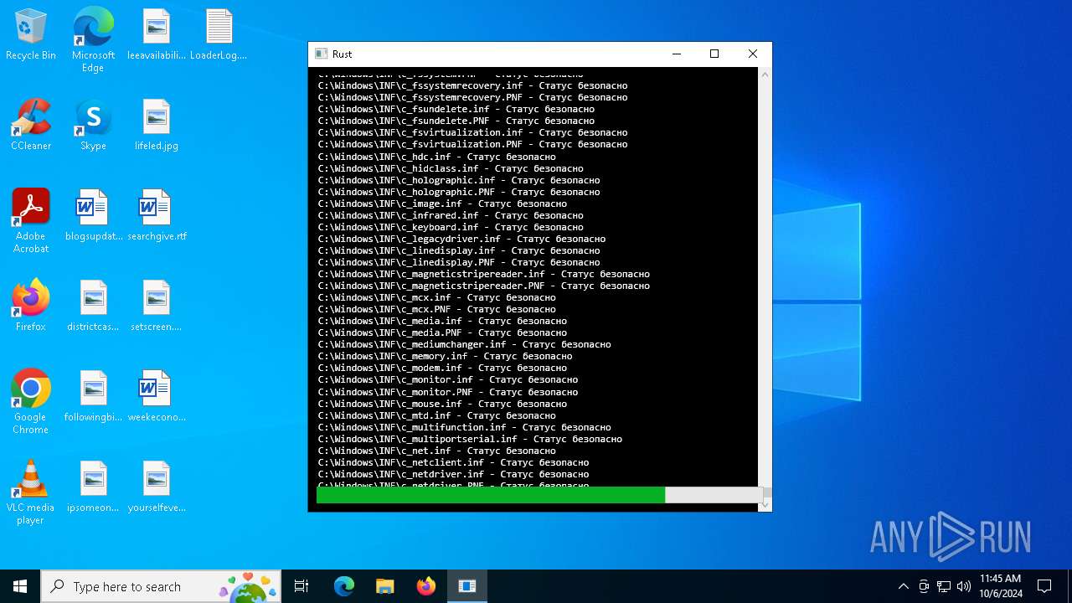Show hidden system tray icons
Screen dimensions: 1072x603
coord(903,586)
